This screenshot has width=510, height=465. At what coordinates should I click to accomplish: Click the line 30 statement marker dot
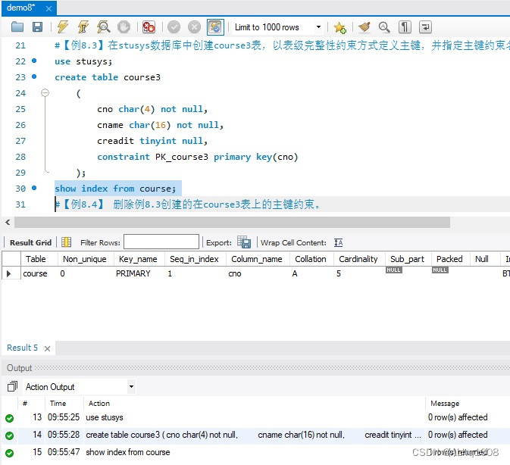(x=34, y=188)
